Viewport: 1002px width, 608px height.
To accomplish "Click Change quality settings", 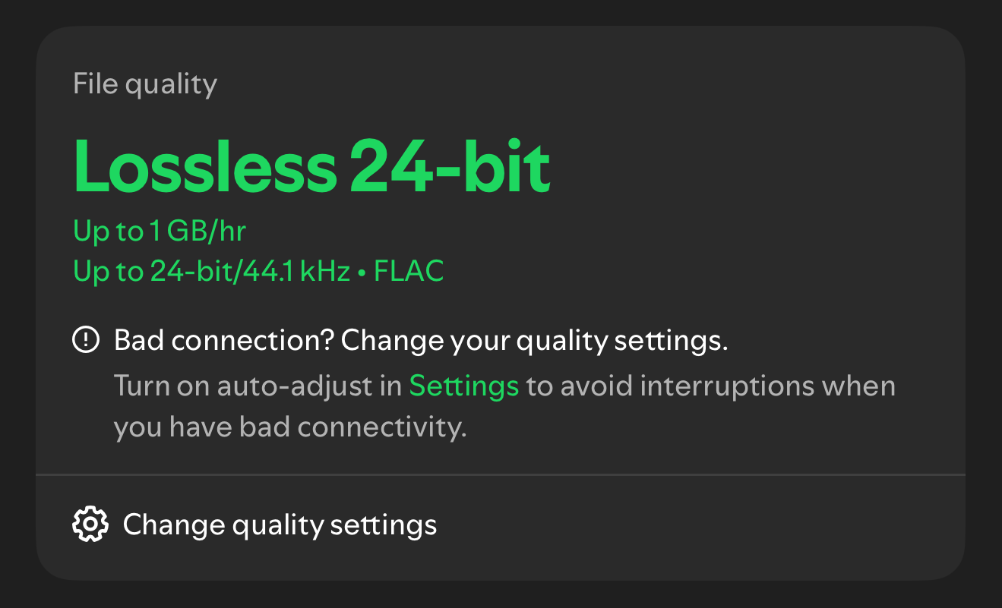I will pos(280,525).
